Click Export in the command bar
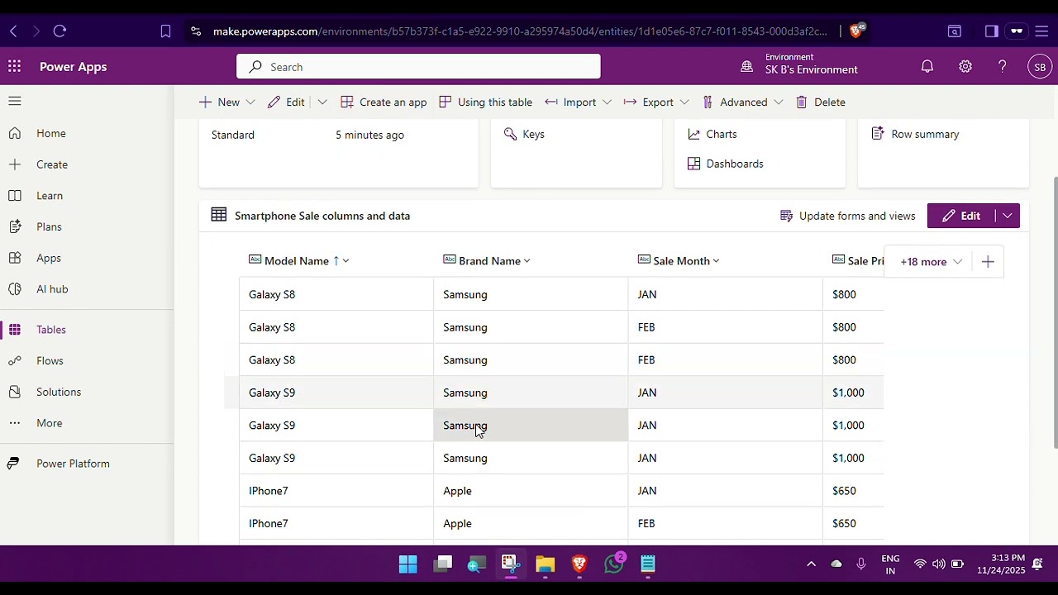The width and height of the screenshot is (1058, 595). tap(649, 102)
